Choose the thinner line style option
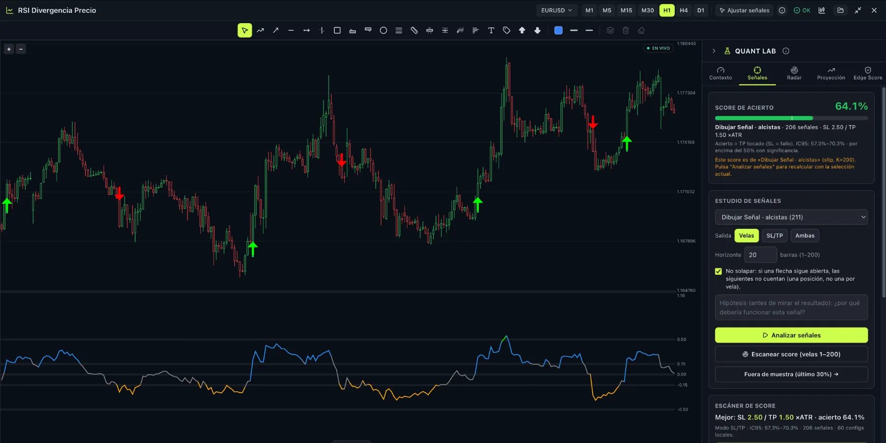The height and width of the screenshot is (443, 886). click(589, 31)
